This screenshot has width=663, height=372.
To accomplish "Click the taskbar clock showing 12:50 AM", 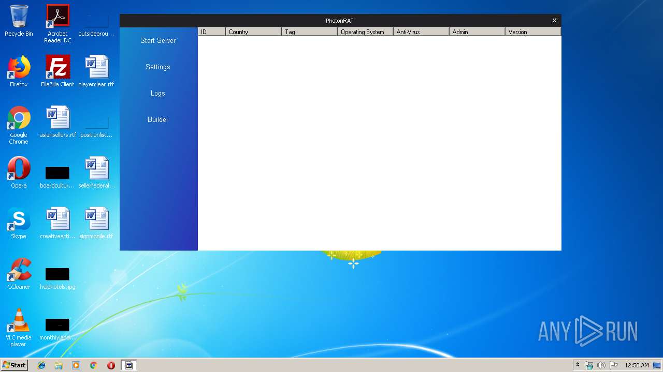I will coord(637,365).
